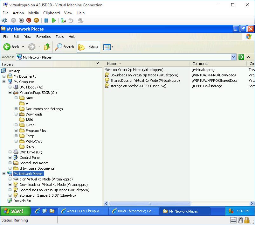Screen dimensions: 255x225
Task: Click the Enhanced Session icon
Action: click(80, 20)
